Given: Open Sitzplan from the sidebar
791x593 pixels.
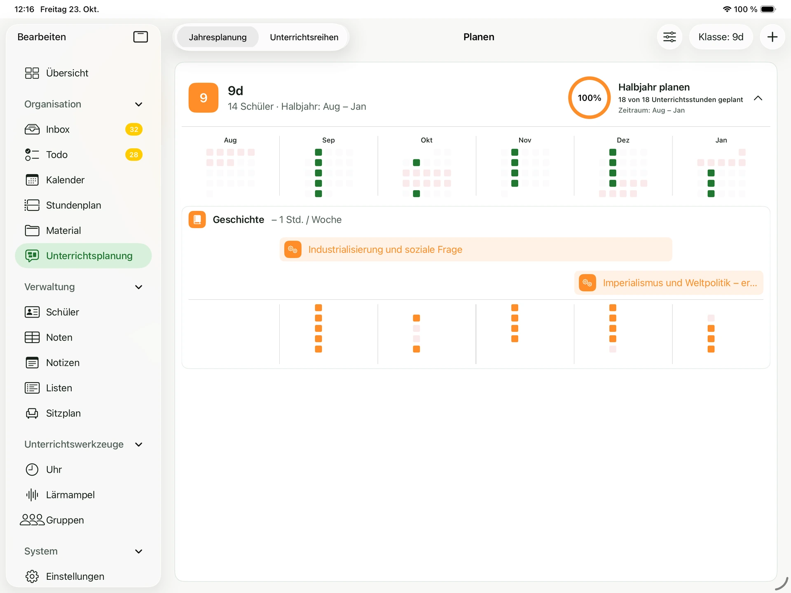Looking at the screenshot, I should coord(83,413).
